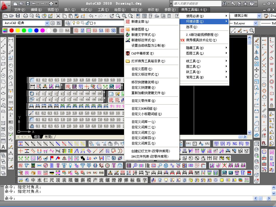Select the Move modify tool
The width and height of the screenshot is (276, 207).
pos(257,70)
